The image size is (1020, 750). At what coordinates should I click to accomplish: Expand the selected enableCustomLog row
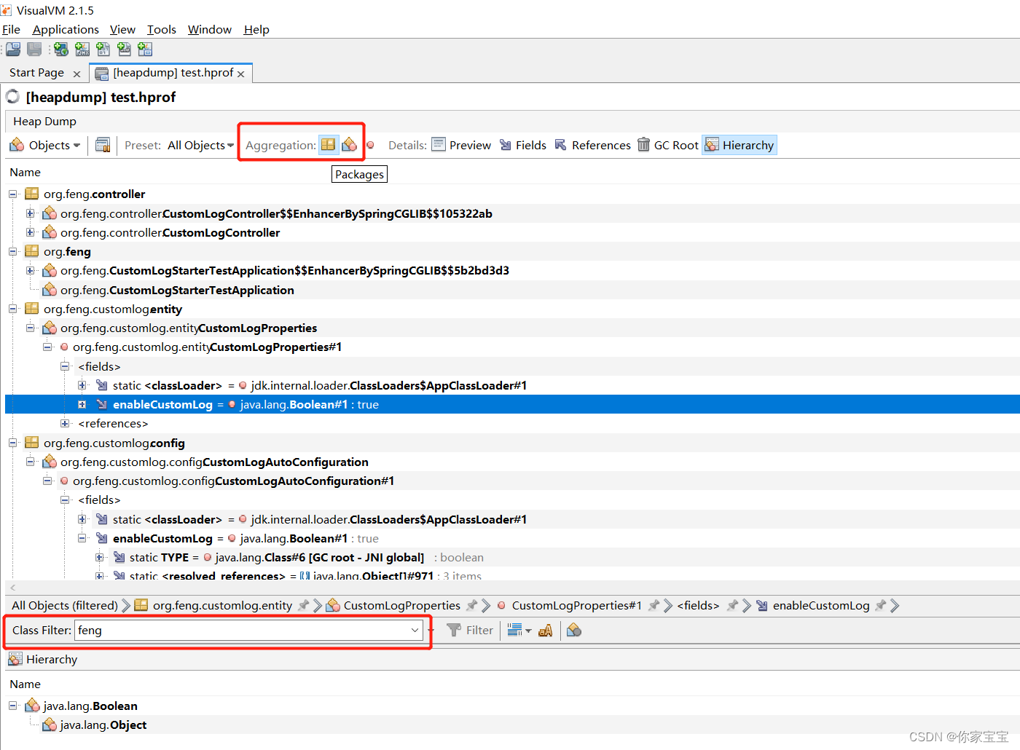[x=82, y=404]
